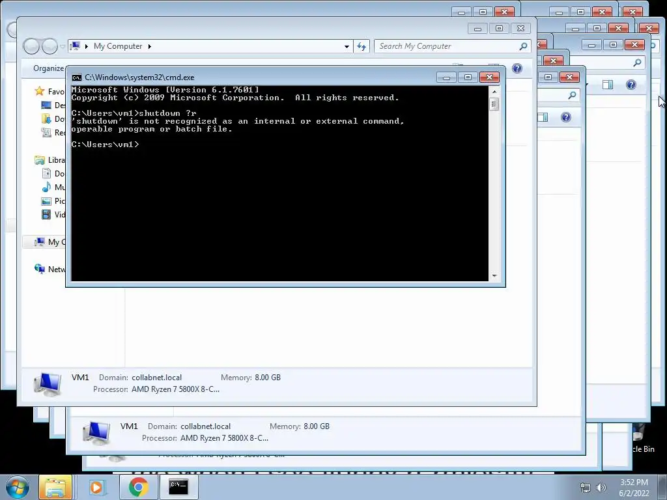Open recent pages dropdown beside Forward button
The image size is (667, 500).
click(63, 46)
